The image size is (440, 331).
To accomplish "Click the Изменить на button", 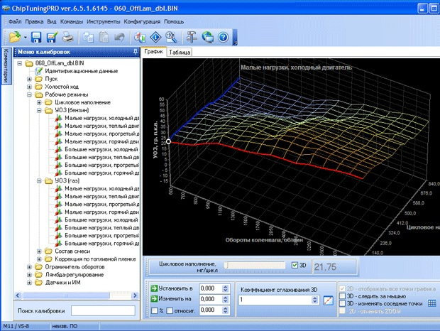I will pos(171,299).
